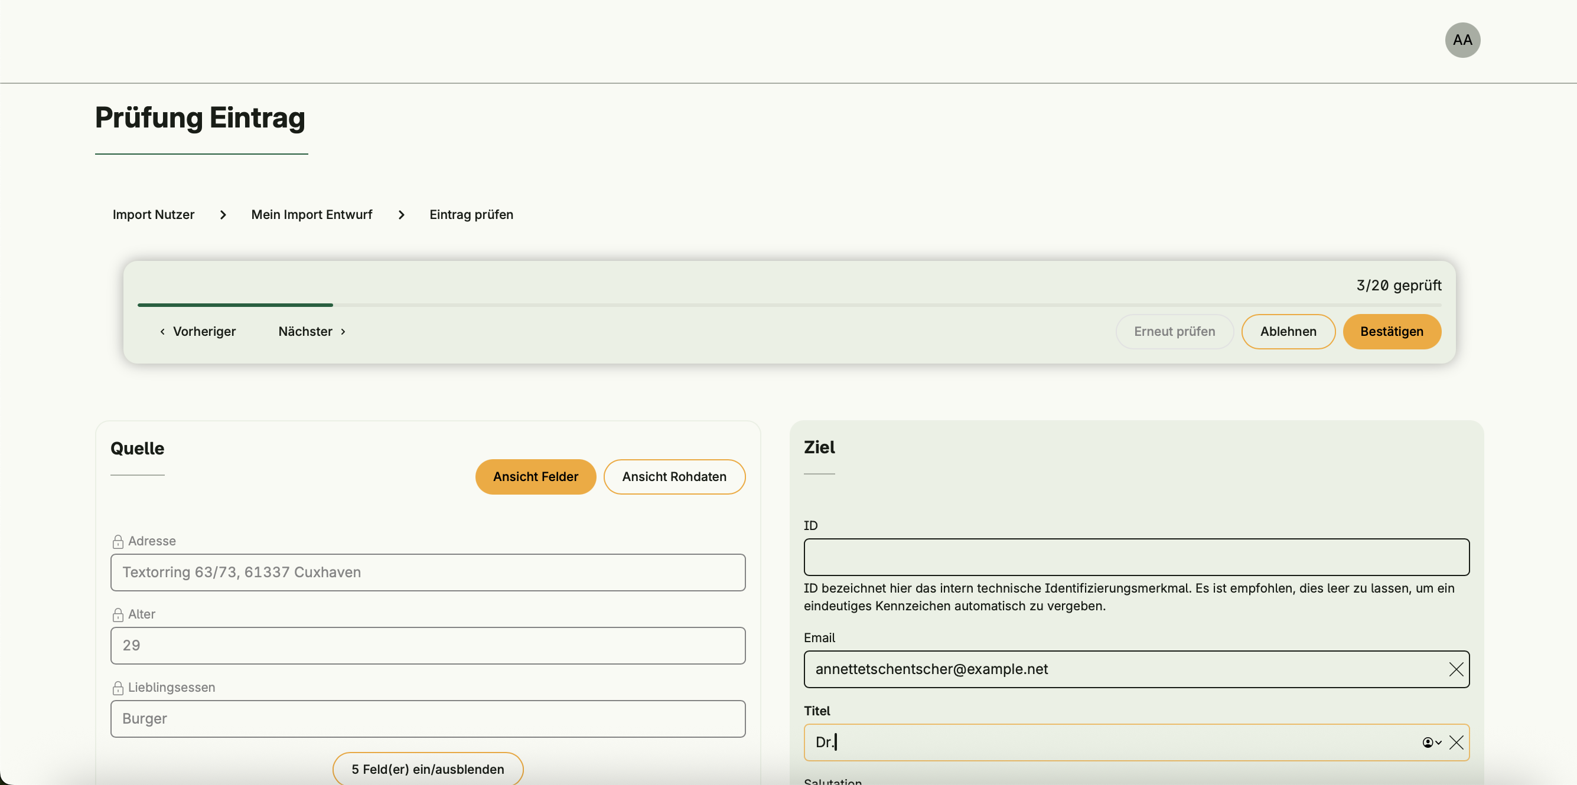Click chevron after Import Nutzer breadcrumb
The width and height of the screenshot is (1577, 785).
(x=223, y=215)
